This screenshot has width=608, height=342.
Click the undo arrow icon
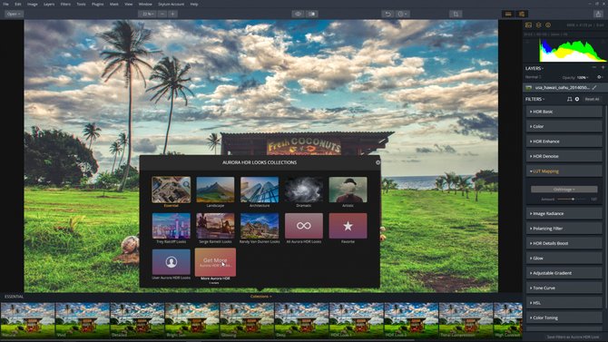pyautogui.click(x=387, y=14)
